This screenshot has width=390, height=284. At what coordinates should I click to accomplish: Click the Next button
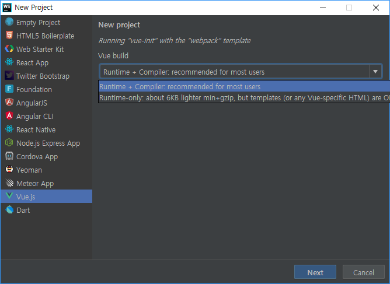click(x=315, y=272)
